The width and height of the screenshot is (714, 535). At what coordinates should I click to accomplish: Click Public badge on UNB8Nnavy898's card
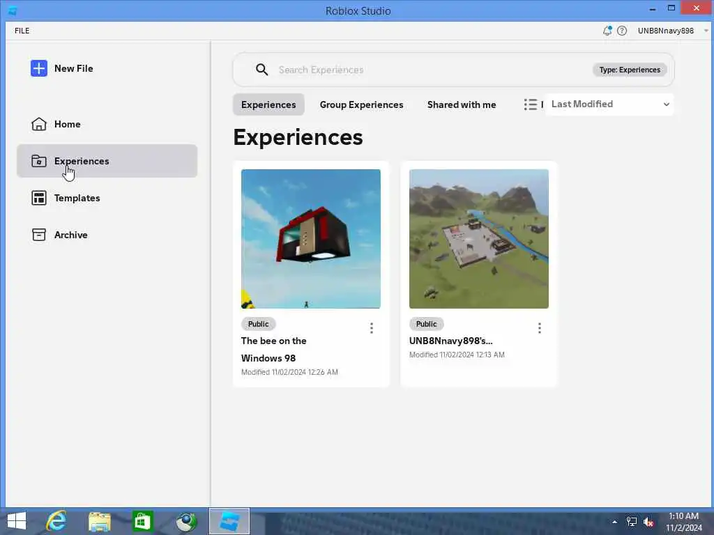[426, 324]
